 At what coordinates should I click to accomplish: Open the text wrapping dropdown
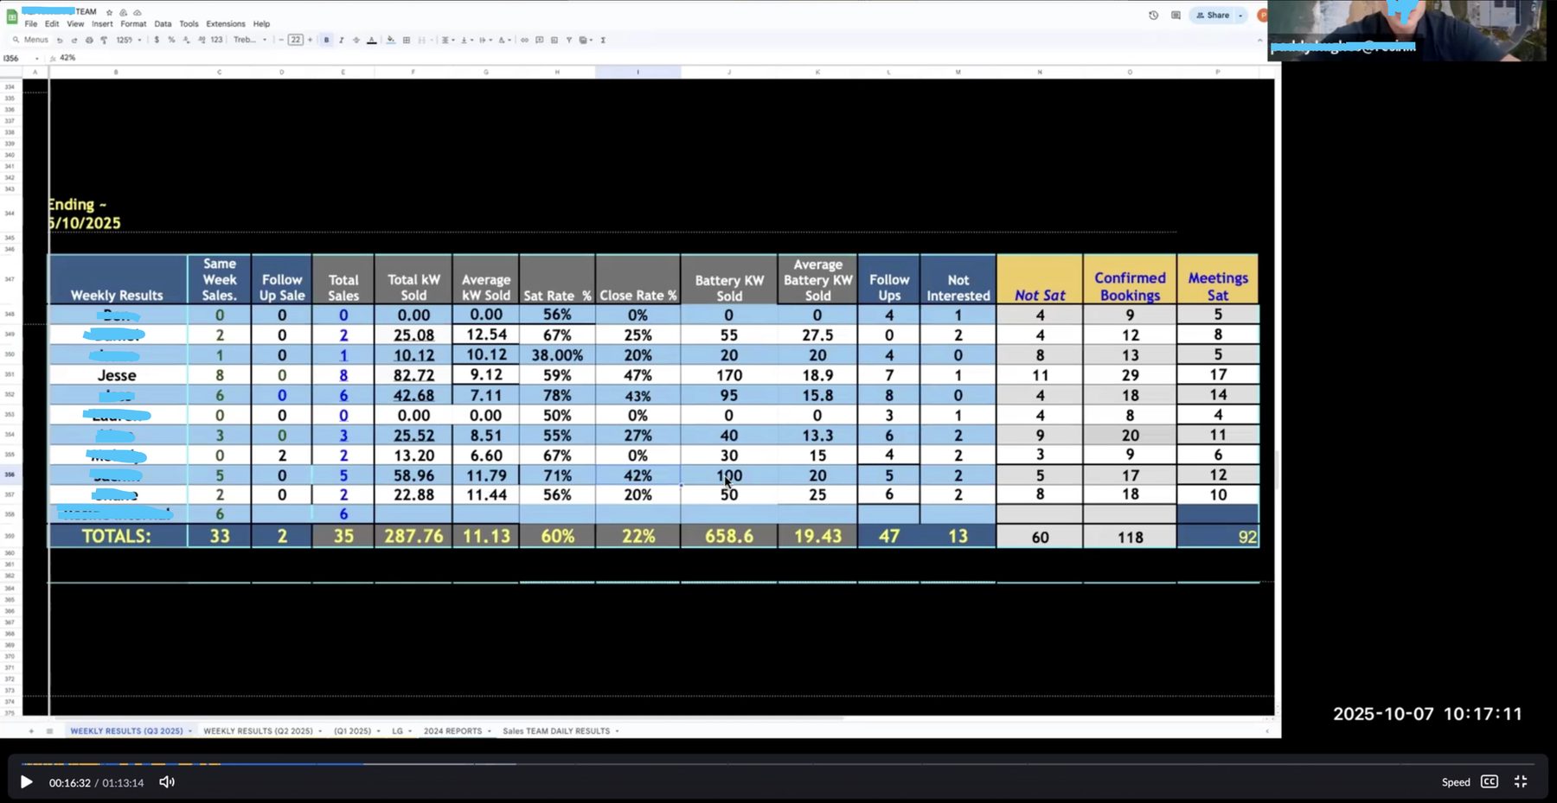485,40
